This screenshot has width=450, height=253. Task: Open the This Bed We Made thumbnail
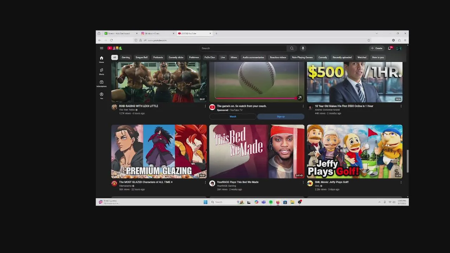tap(257, 151)
